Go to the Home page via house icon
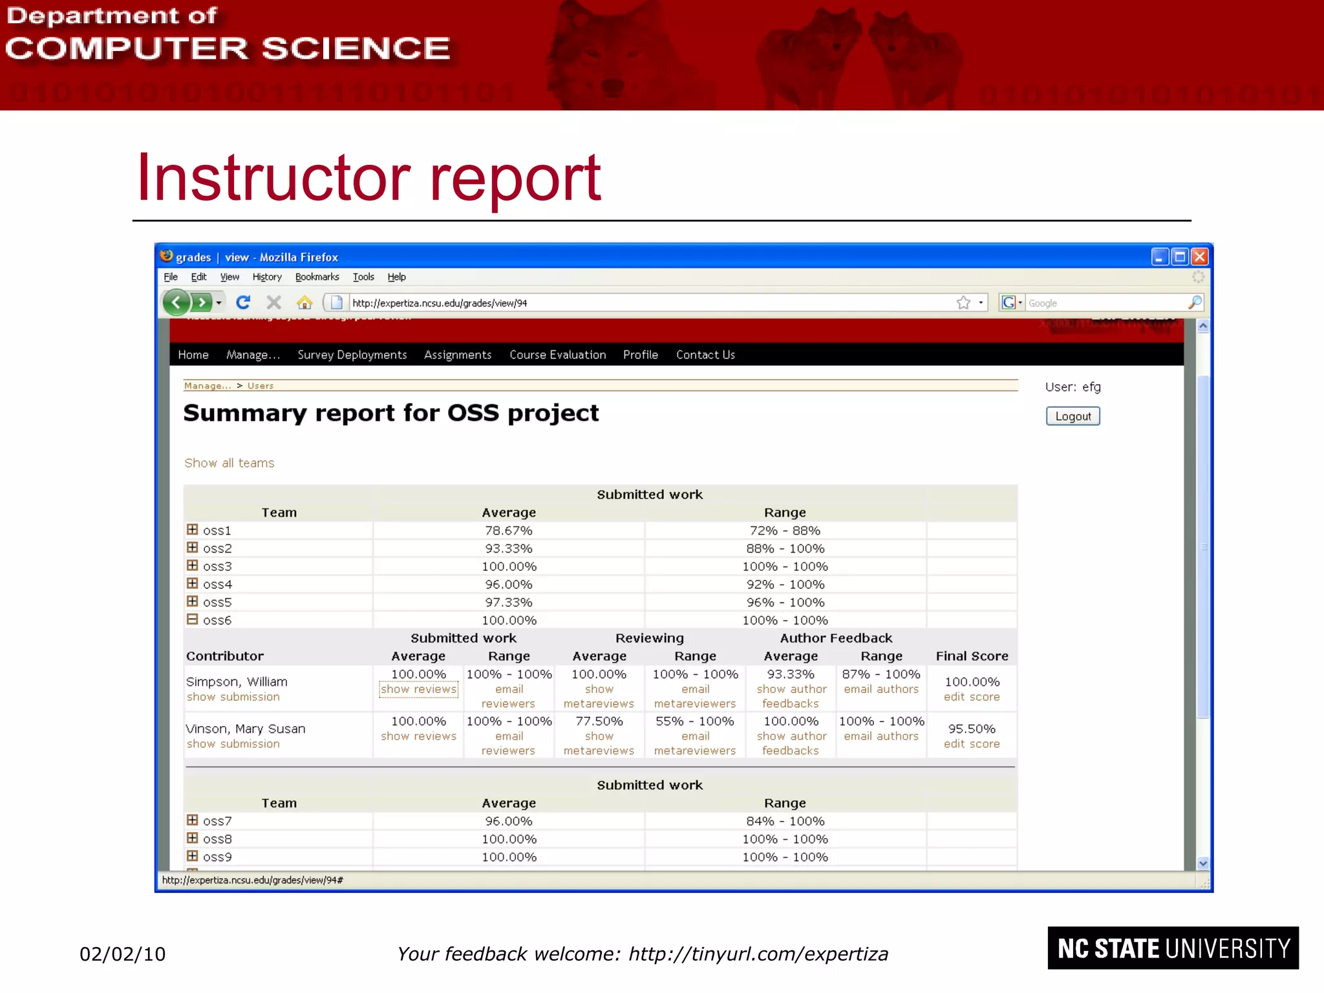 304,302
